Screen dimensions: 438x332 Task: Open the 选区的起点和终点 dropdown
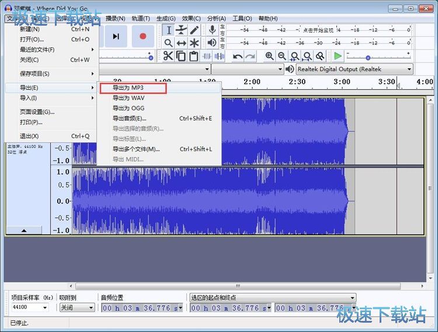click(273, 298)
